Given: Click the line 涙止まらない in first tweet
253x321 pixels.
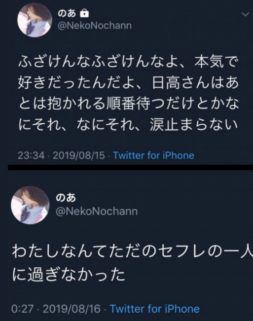Looking at the screenshot, I should [194, 125].
